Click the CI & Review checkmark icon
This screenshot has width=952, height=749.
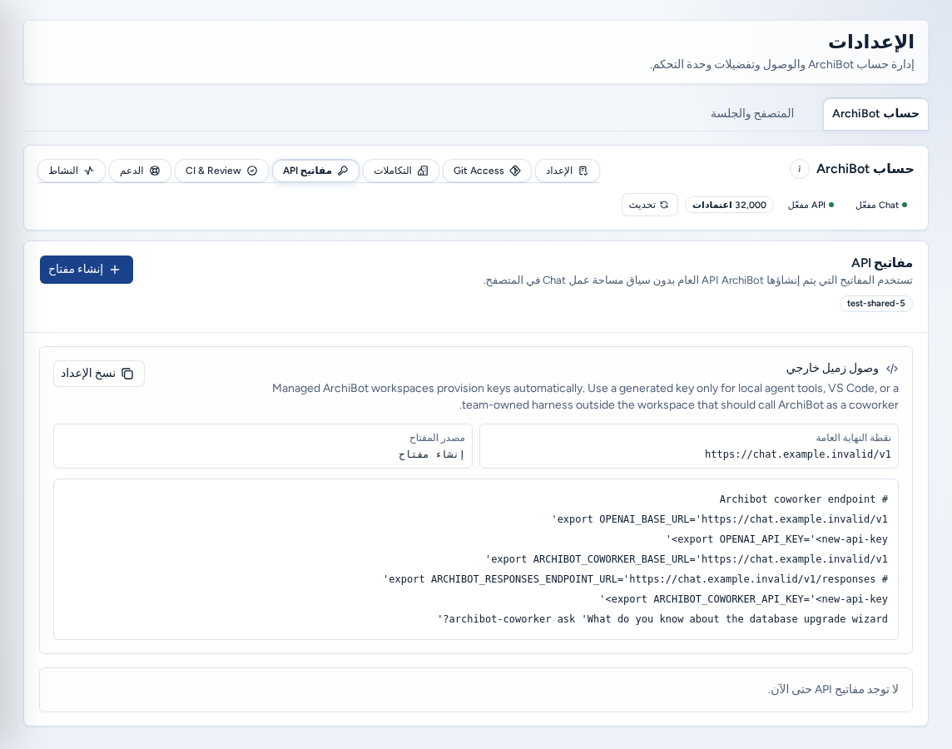pyautogui.click(x=252, y=171)
